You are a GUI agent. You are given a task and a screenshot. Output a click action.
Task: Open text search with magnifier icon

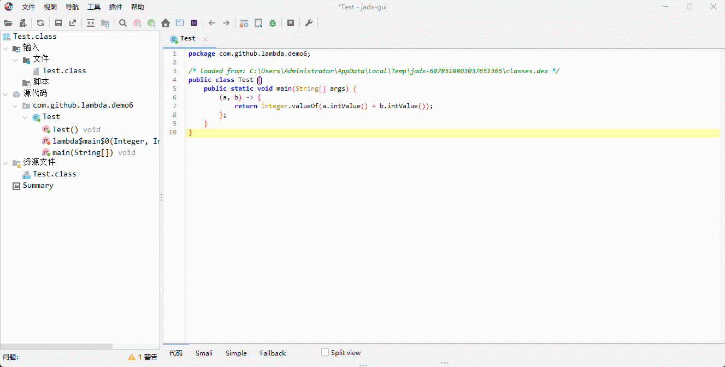coord(123,23)
